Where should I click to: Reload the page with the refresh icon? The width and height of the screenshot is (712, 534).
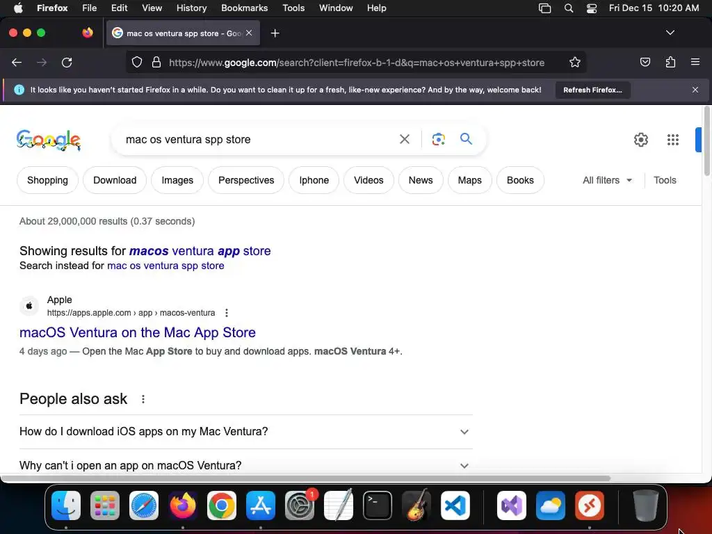(67, 63)
